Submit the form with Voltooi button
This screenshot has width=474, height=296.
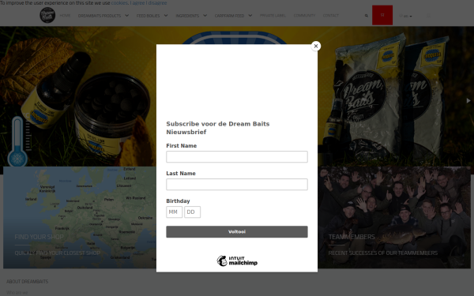point(237,231)
